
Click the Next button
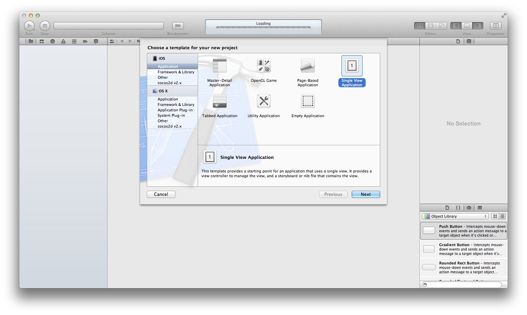click(366, 194)
